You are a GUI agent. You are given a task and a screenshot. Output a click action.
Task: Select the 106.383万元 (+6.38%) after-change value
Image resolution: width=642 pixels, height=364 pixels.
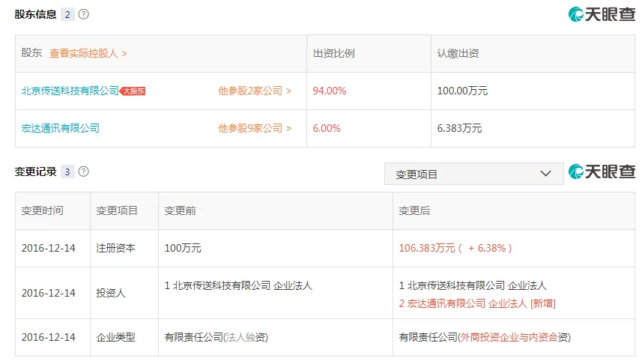455,248
